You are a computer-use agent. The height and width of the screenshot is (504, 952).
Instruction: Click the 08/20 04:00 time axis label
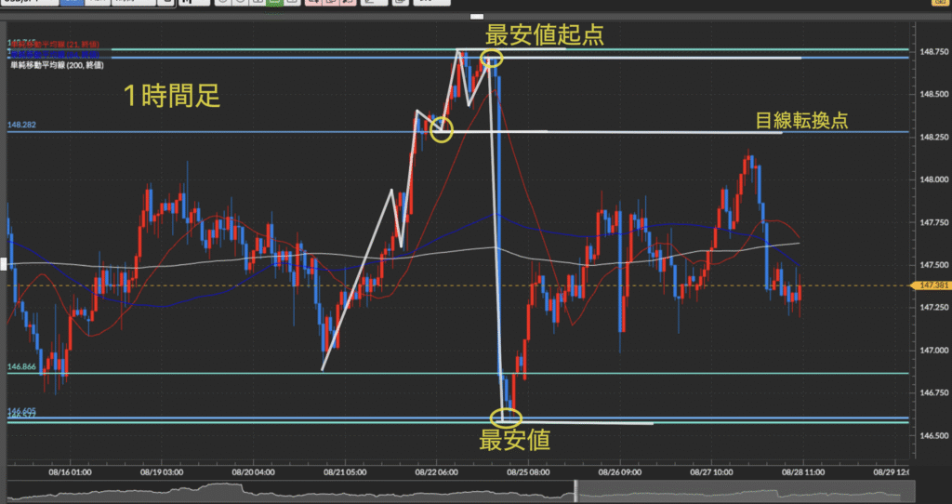pyautogui.click(x=254, y=471)
